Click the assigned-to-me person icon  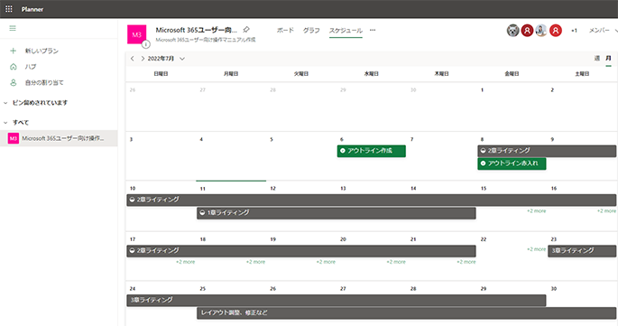(13, 82)
